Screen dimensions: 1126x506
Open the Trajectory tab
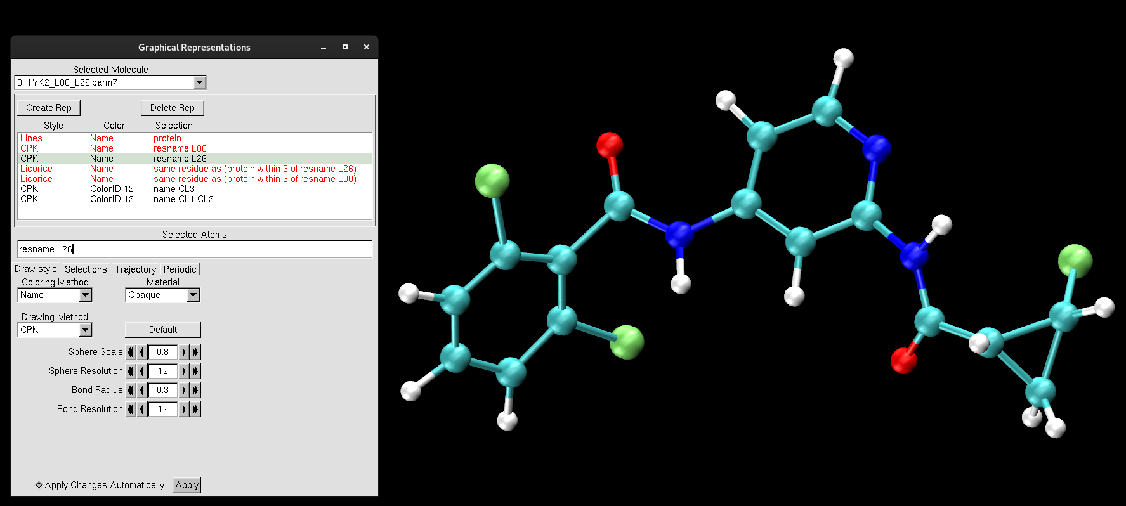coord(135,269)
